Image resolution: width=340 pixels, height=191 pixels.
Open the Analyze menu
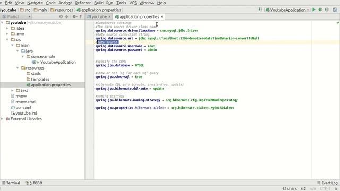tap(65, 3)
